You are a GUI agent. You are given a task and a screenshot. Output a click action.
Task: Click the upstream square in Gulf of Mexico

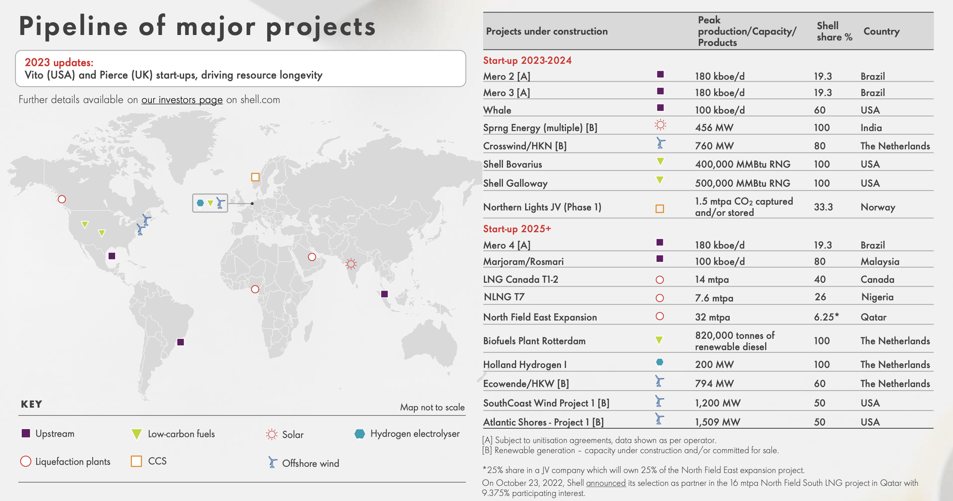tap(112, 256)
